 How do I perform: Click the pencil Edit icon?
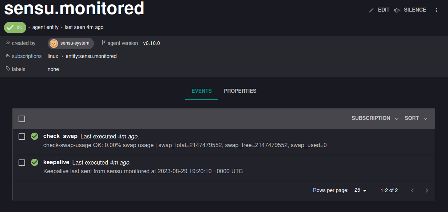coord(371,10)
